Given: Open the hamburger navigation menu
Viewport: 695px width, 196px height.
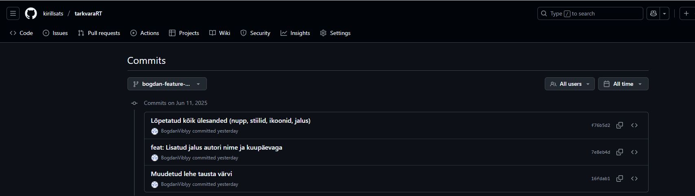Looking at the screenshot, I should tap(13, 13).
